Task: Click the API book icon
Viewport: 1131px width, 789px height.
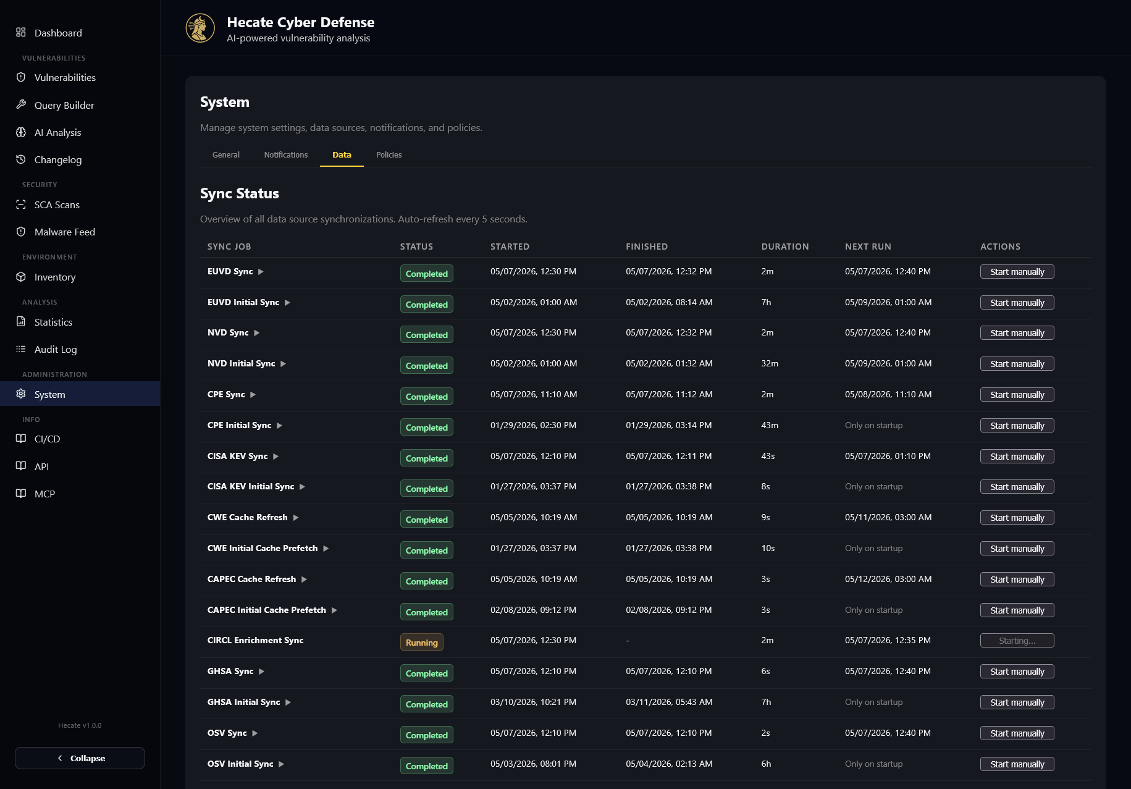Action: point(21,466)
